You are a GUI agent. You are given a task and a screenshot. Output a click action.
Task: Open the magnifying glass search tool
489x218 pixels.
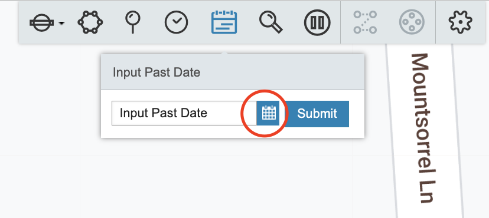270,22
